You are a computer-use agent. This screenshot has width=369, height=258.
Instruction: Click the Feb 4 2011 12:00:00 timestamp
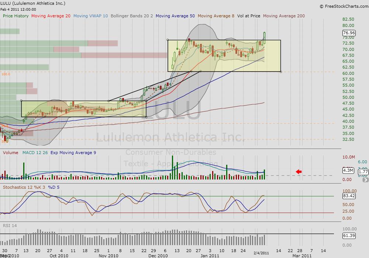(18, 10)
